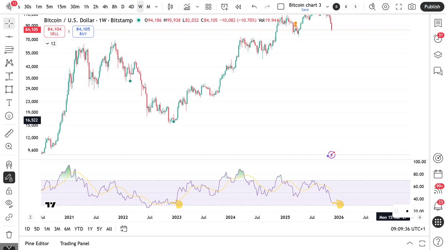Expand the bottom panel with up chevron
The image size is (446, 250).
(x=410, y=243)
